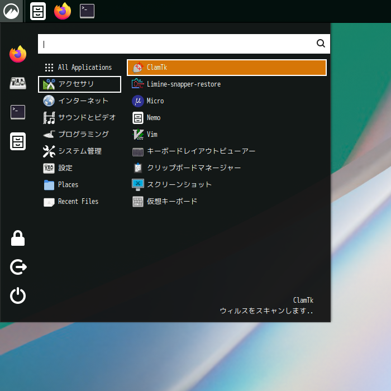This screenshot has width=391, height=391.
Task: Open the terminal from the top panel
Action: click(x=87, y=11)
